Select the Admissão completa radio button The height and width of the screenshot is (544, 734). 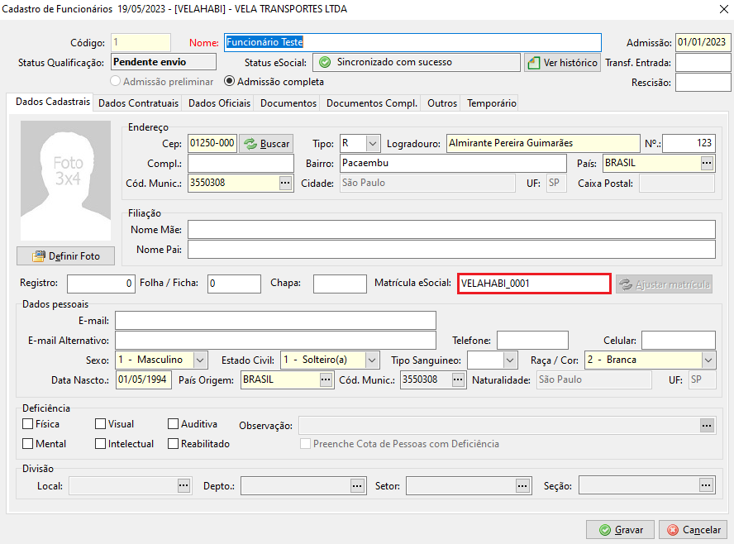pyautogui.click(x=229, y=81)
